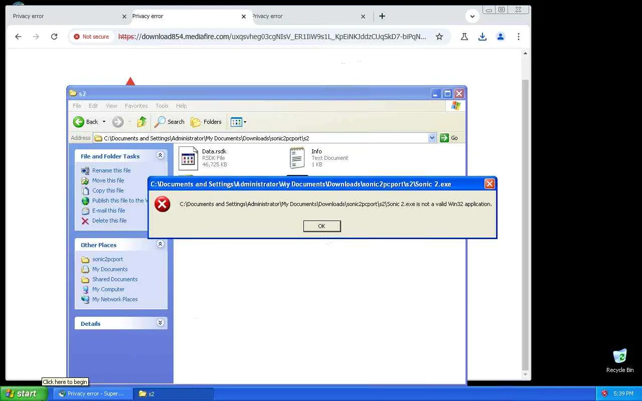The width and height of the screenshot is (642, 401).
Task: Expand Explorer Back history dropdown arrow
Action: point(104,122)
